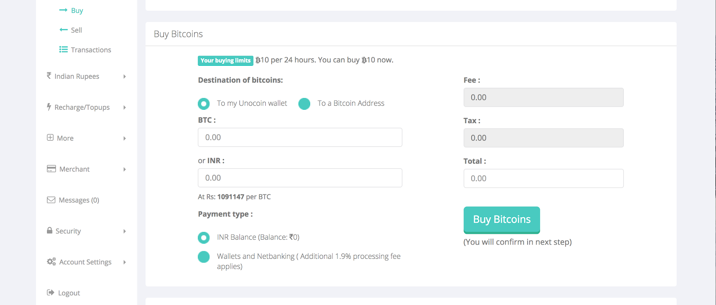Viewport: 716px width, 305px height.
Task: Click the Logout exit icon
Action: 51,292
